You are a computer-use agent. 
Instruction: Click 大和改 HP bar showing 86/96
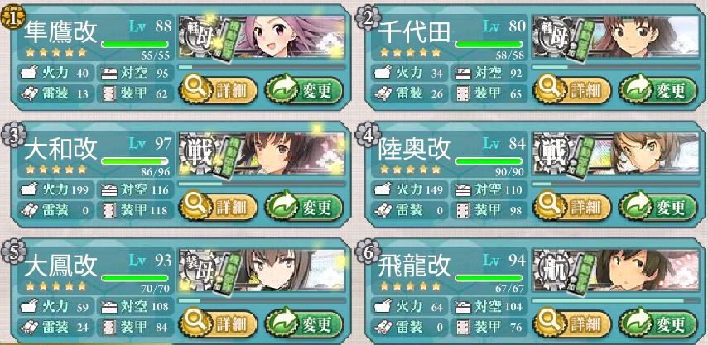coord(134,161)
